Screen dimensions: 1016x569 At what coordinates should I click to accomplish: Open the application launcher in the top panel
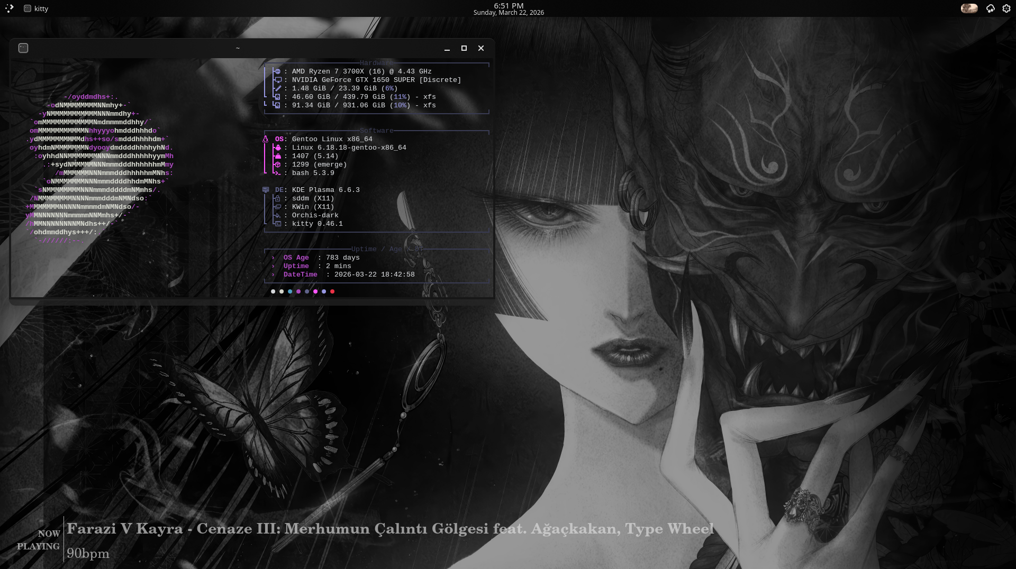point(10,8)
